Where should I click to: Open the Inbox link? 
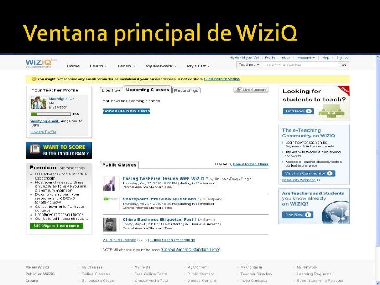click(286, 57)
